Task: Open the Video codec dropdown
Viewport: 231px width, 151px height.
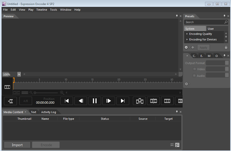Action: (217, 69)
